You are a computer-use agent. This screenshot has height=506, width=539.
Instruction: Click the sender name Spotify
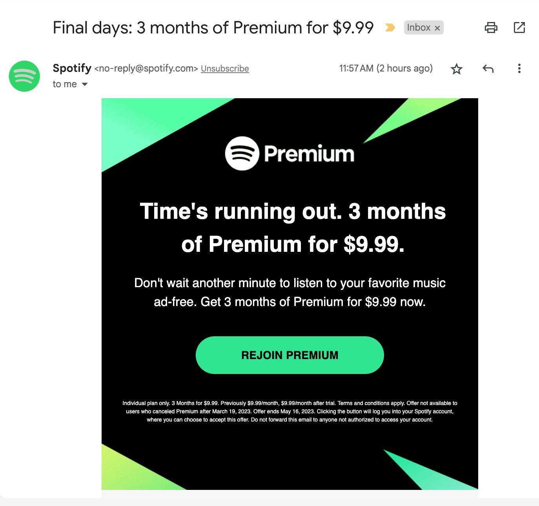(72, 68)
